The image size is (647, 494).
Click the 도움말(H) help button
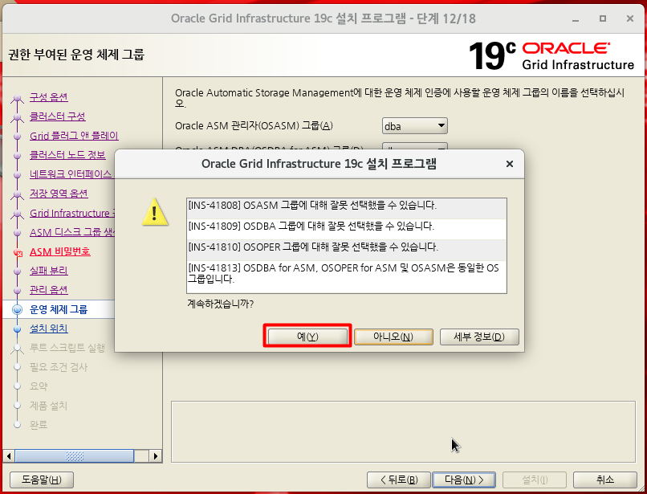(41, 480)
